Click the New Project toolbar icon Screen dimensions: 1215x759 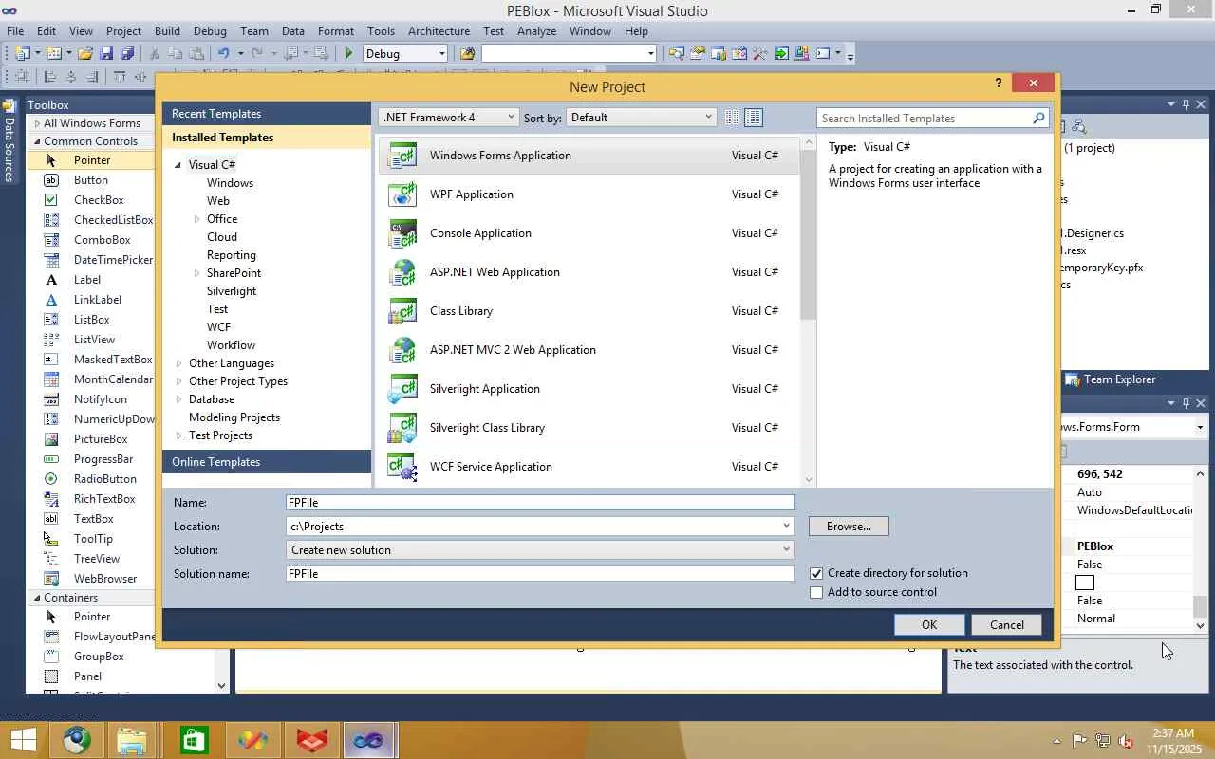coord(22,54)
